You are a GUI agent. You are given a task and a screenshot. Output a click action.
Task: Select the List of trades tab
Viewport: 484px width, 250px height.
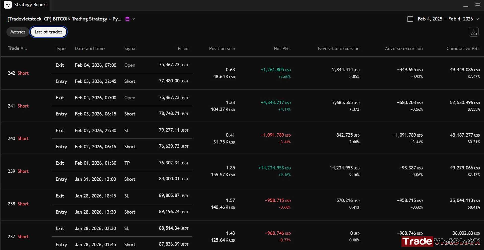(48, 32)
